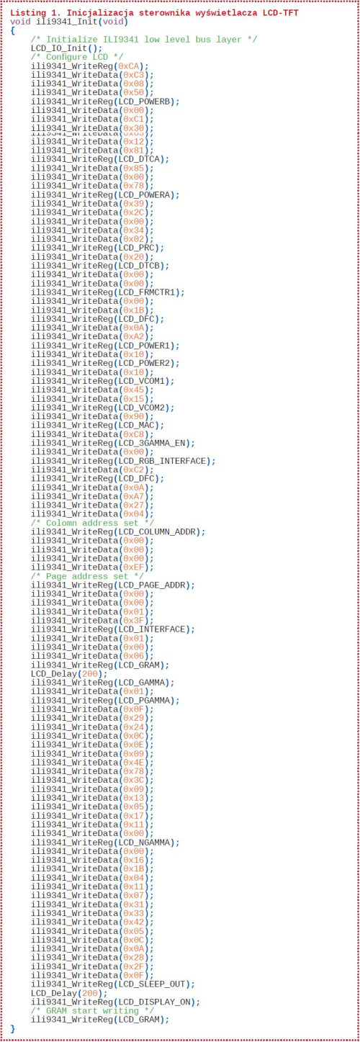This screenshot has height=1042, width=360.
Task: Click the LCD_MAC register line
Action: [97, 425]
